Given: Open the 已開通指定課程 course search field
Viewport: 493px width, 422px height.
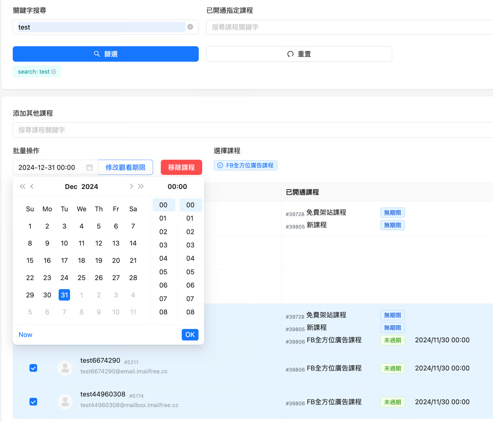Looking at the screenshot, I should point(350,27).
